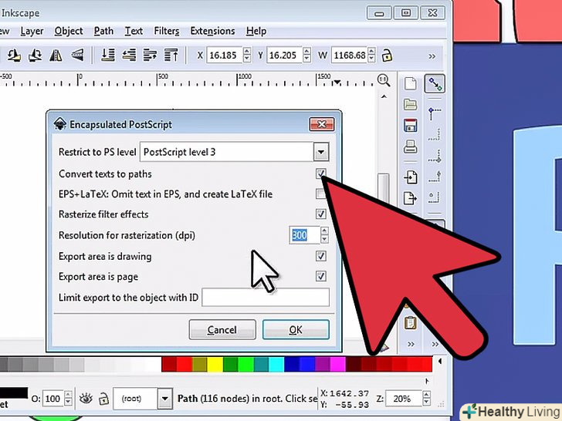562x421 pixels.
Task: Open the Text menu
Action: pyautogui.click(x=134, y=31)
